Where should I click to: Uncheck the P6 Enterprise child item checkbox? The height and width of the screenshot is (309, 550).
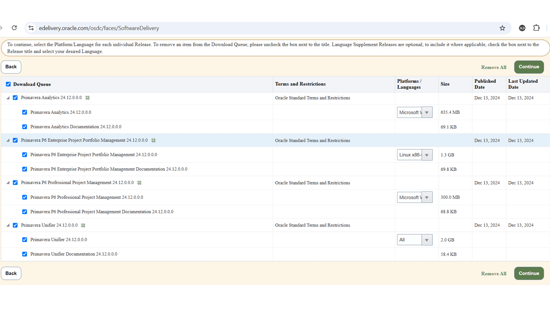[x=24, y=155]
